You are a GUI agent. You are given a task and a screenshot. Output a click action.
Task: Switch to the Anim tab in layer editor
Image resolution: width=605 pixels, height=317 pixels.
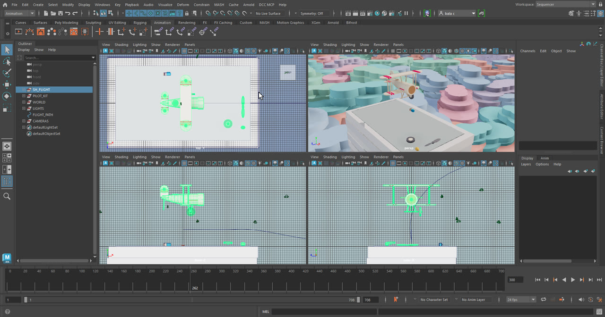point(544,158)
